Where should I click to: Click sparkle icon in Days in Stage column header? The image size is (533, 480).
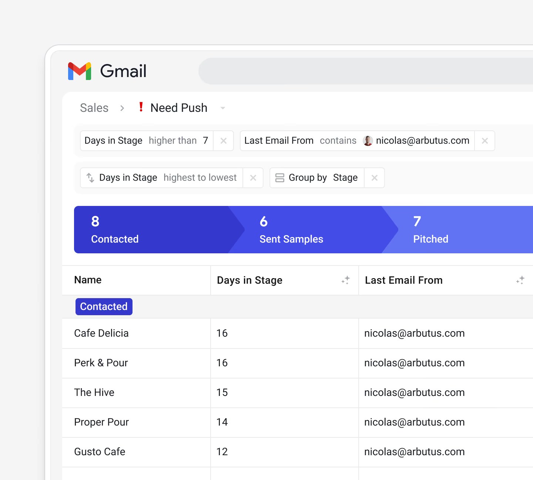(346, 280)
